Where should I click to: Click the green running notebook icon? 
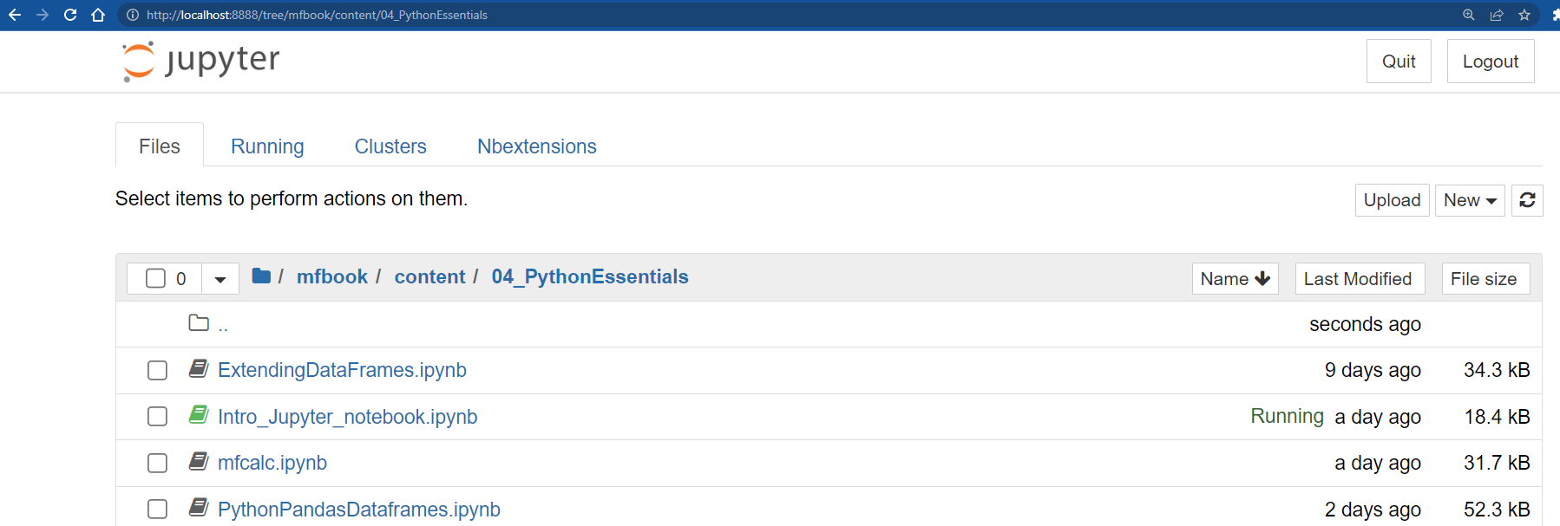pyautogui.click(x=199, y=416)
